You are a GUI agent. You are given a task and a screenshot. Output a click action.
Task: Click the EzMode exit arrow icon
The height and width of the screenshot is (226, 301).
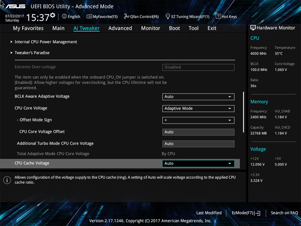click(258, 213)
